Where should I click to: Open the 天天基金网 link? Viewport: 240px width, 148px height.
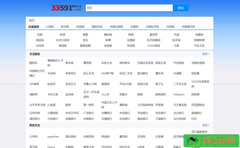pyautogui.click(x=180, y=105)
